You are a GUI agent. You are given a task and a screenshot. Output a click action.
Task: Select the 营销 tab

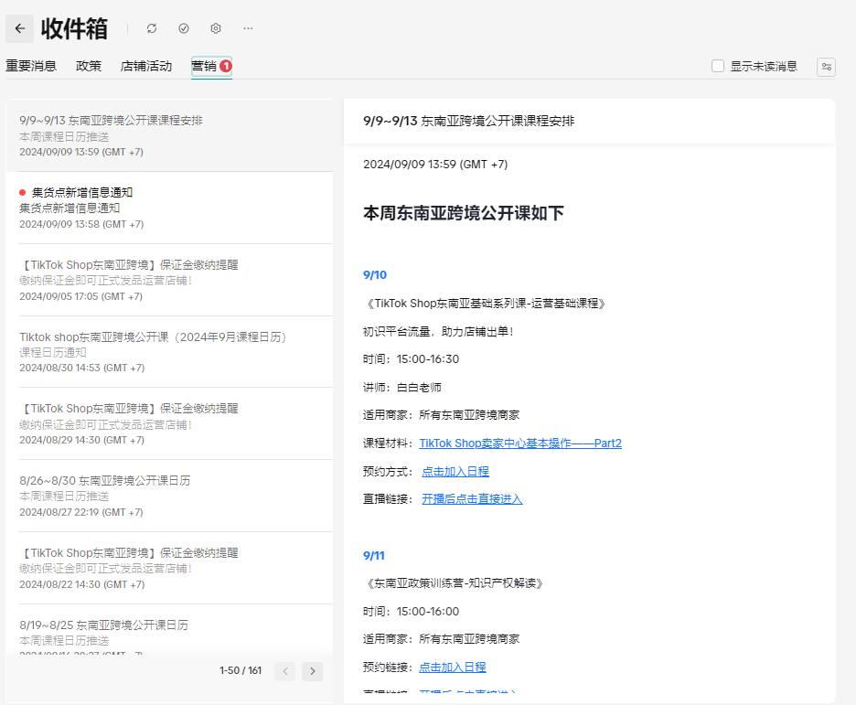pos(204,66)
